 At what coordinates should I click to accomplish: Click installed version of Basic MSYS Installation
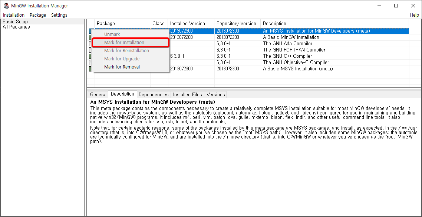[x=181, y=69]
